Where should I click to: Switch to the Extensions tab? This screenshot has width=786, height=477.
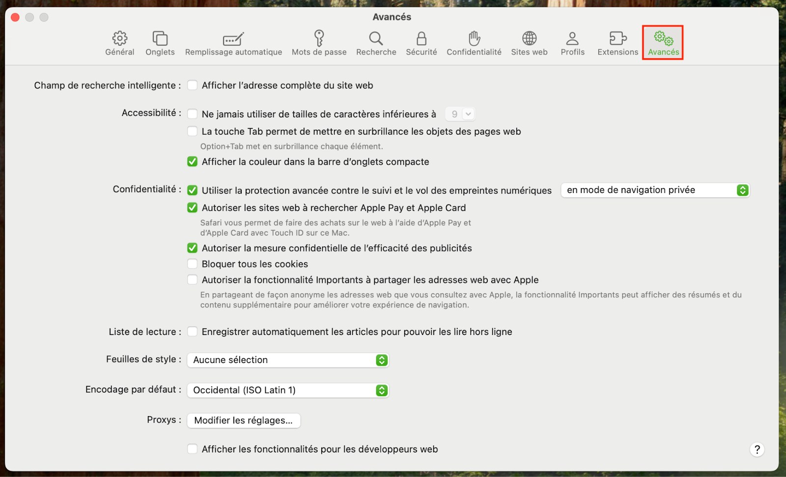(x=617, y=43)
